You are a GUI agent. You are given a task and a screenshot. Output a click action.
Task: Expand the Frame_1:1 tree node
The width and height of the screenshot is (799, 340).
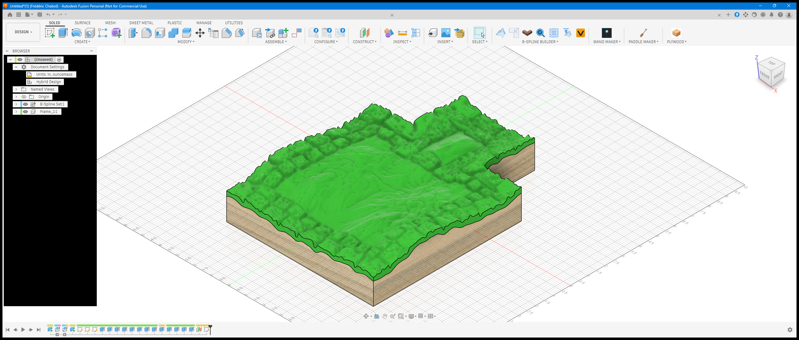pyautogui.click(x=16, y=112)
